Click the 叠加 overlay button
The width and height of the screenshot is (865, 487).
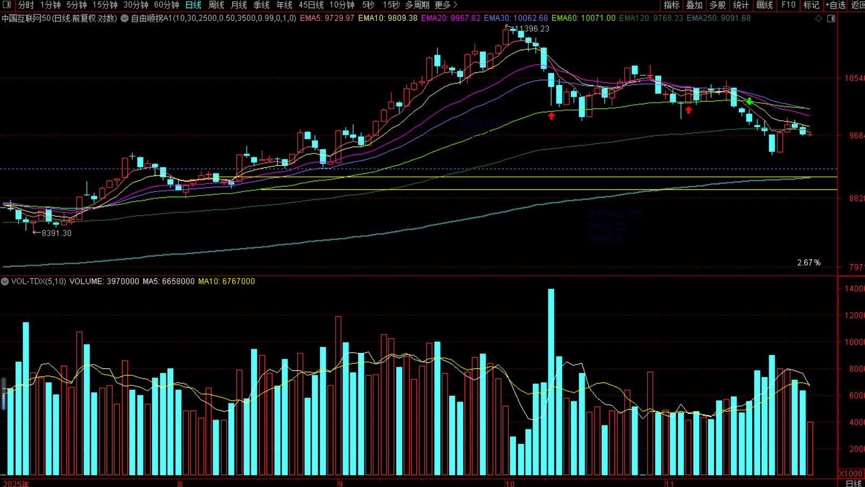tap(694, 5)
